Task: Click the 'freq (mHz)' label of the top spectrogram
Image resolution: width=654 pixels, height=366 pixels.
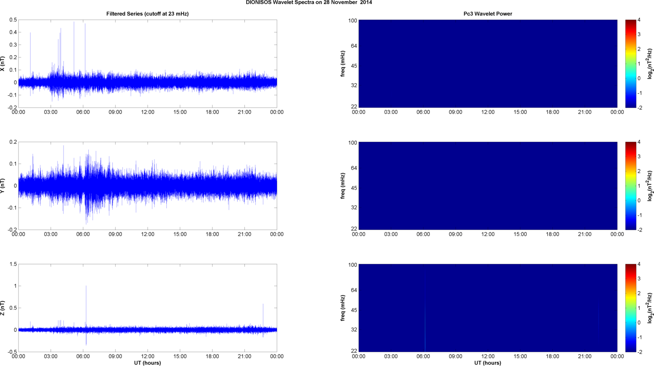Action: pyautogui.click(x=343, y=64)
